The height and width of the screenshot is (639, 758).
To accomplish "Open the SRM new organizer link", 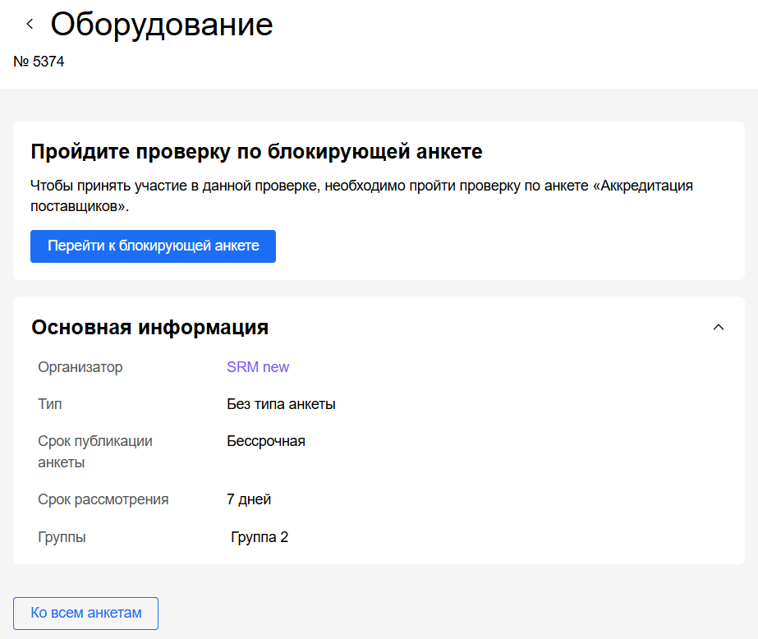I will point(258,367).
